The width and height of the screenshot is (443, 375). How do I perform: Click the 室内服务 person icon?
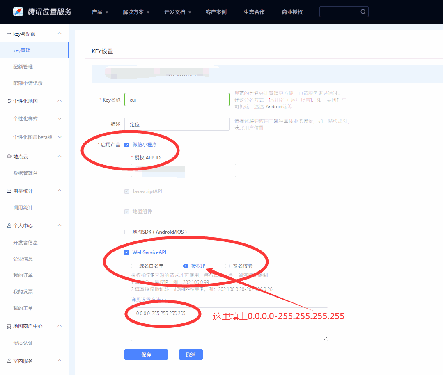point(9,361)
